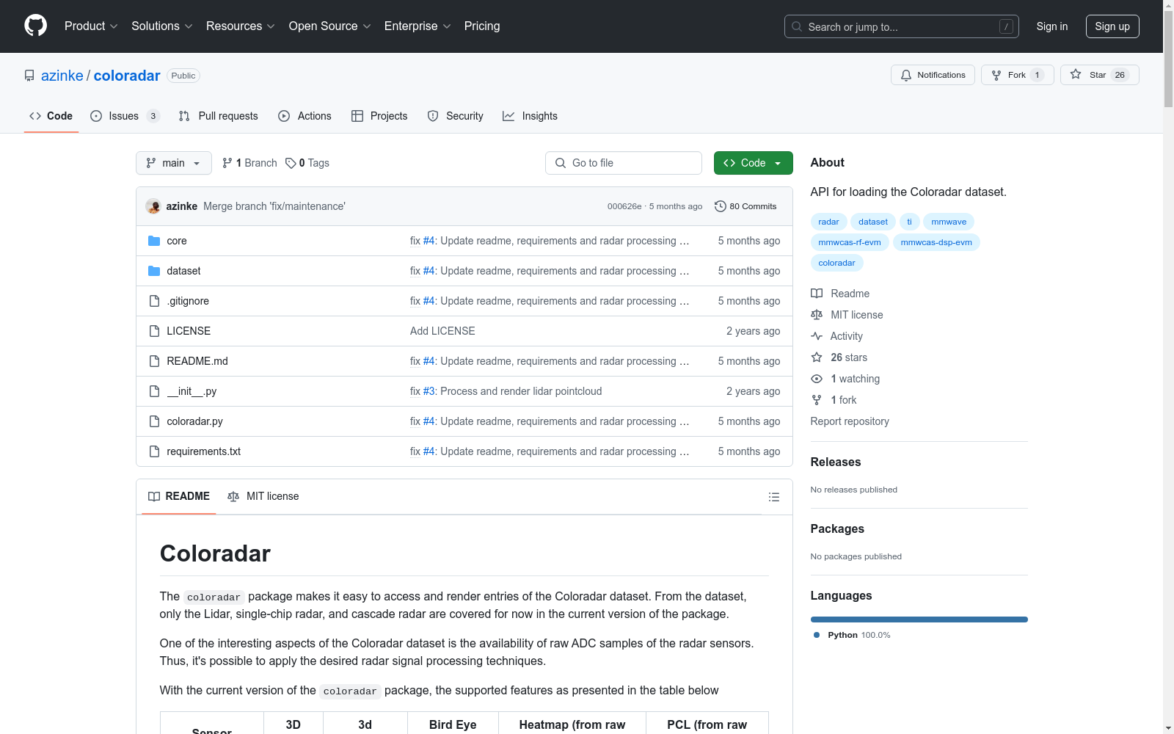Click the core folder icon
Screen dimensions: 1174x734
point(154,241)
